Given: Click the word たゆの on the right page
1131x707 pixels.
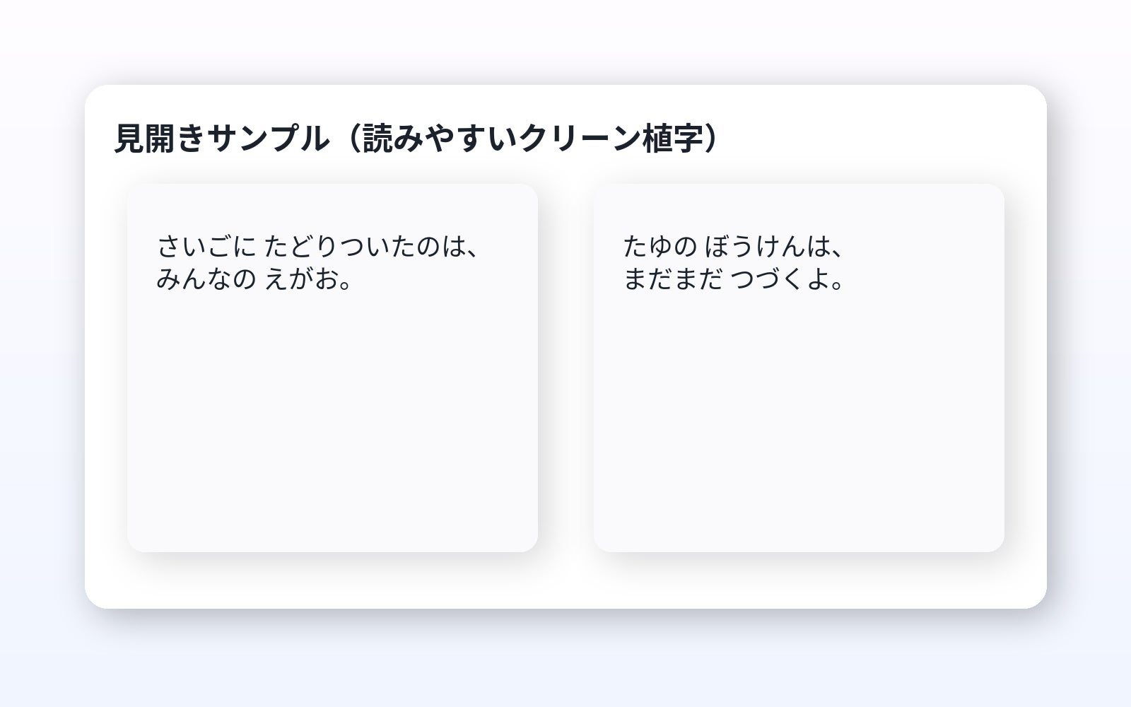Looking at the screenshot, I should pos(660,247).
